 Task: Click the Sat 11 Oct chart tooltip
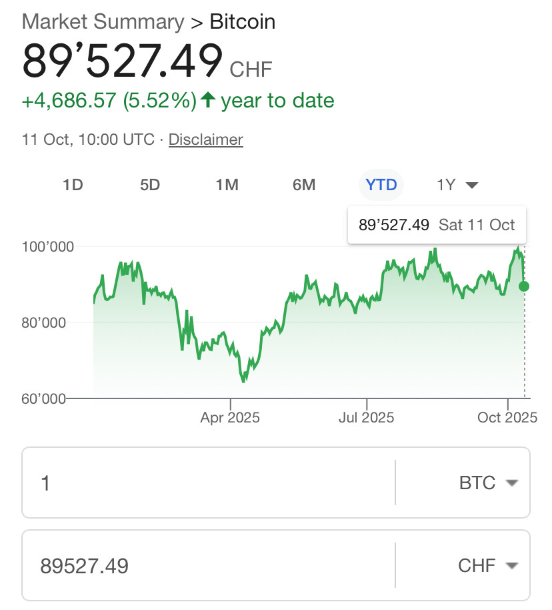click(x=437, y=225)
